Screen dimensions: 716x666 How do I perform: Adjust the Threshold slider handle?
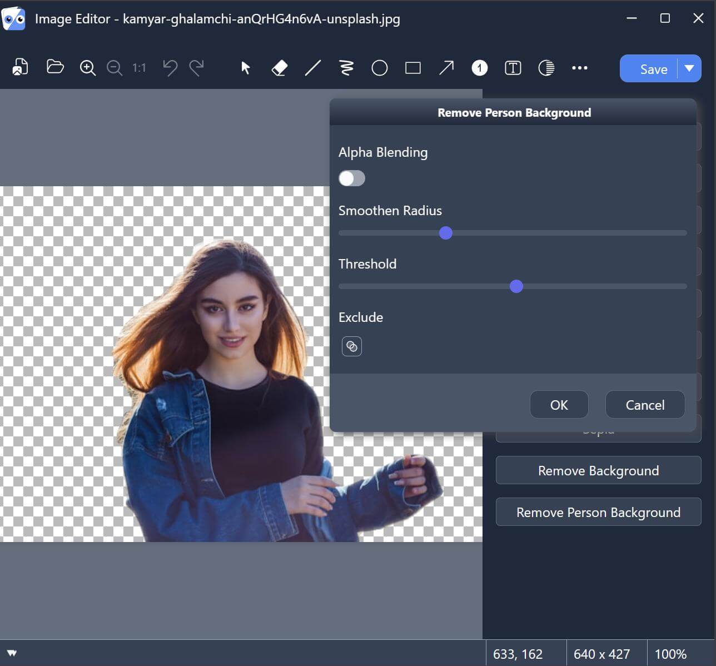(516, 286)
